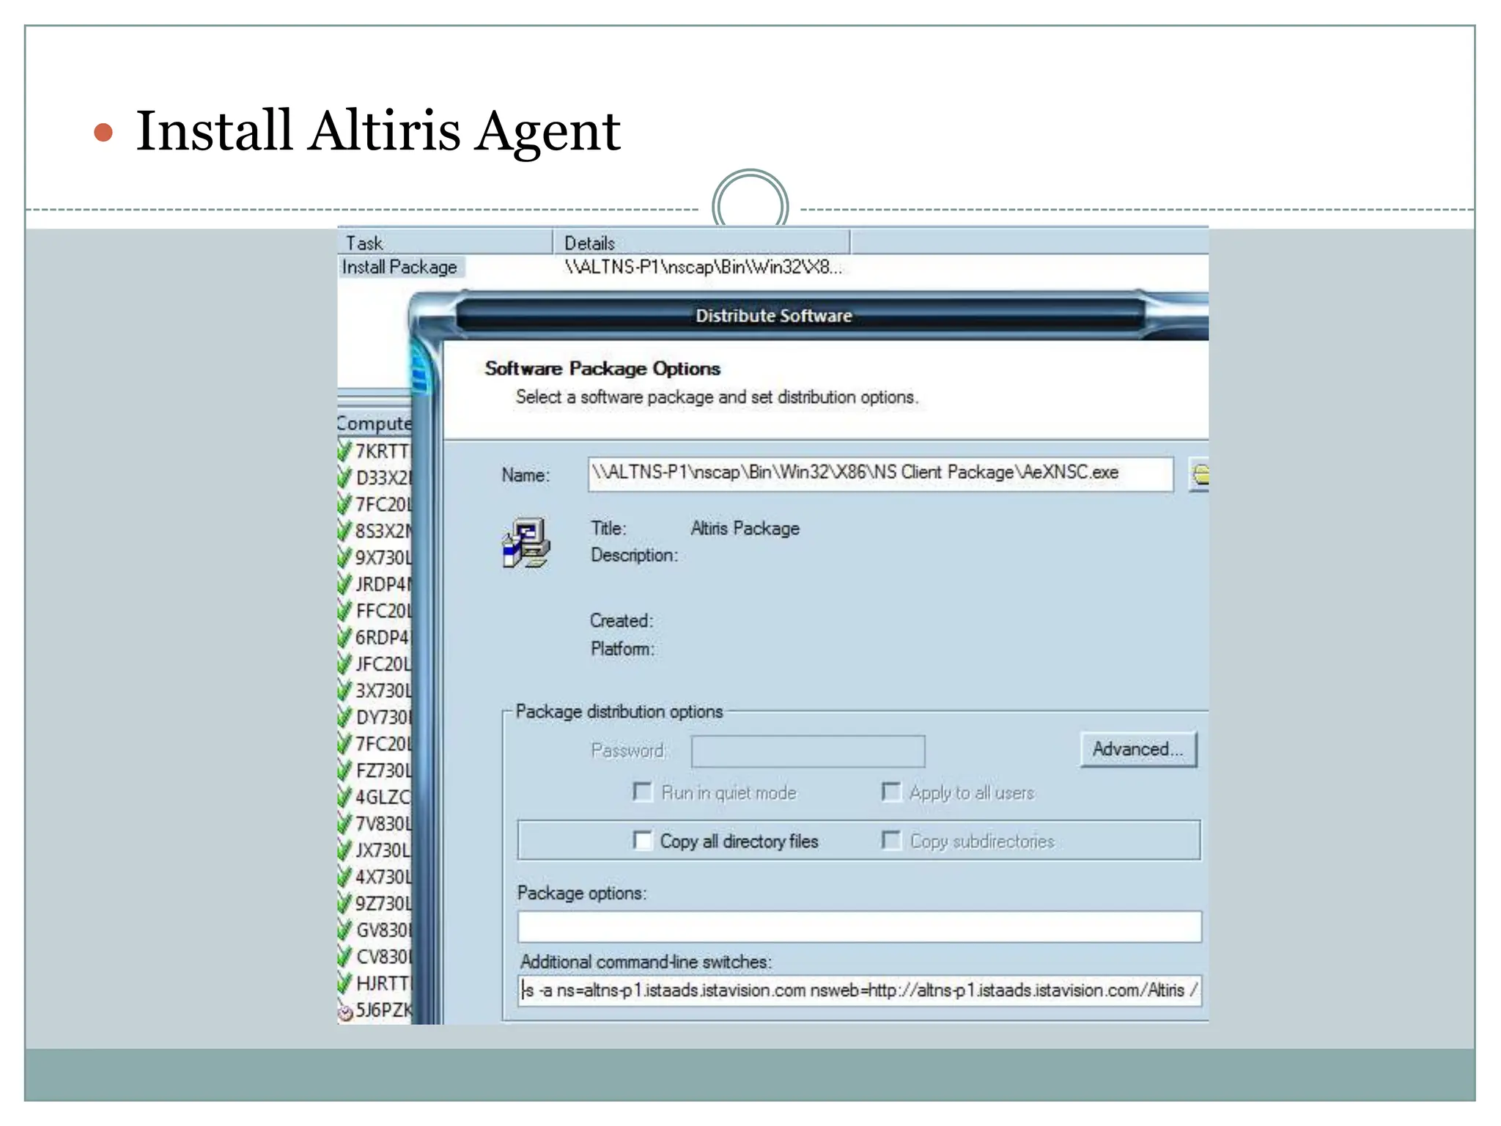Select computer FFC20 in the list

coord(383,611)
